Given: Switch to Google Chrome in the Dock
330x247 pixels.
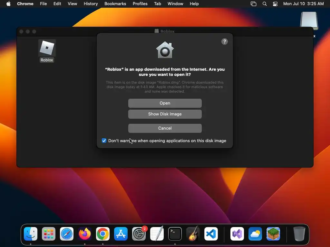Looking at the screenshot, I should 103,234.
